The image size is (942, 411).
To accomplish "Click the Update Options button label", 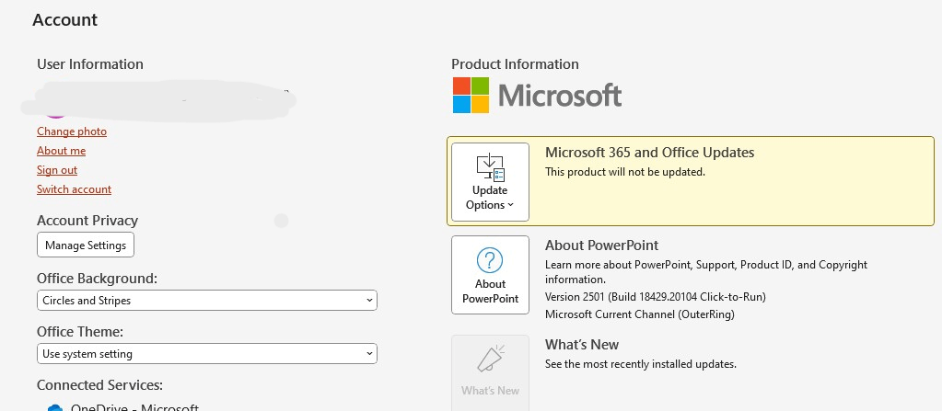I will coord(490,198).
